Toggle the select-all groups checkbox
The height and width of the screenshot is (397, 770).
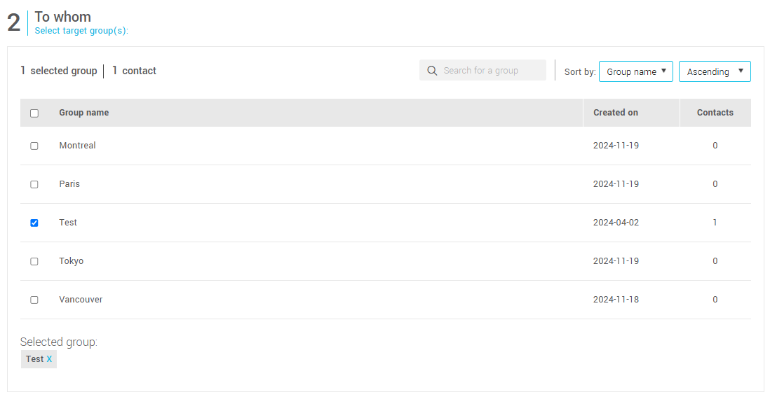34,113
